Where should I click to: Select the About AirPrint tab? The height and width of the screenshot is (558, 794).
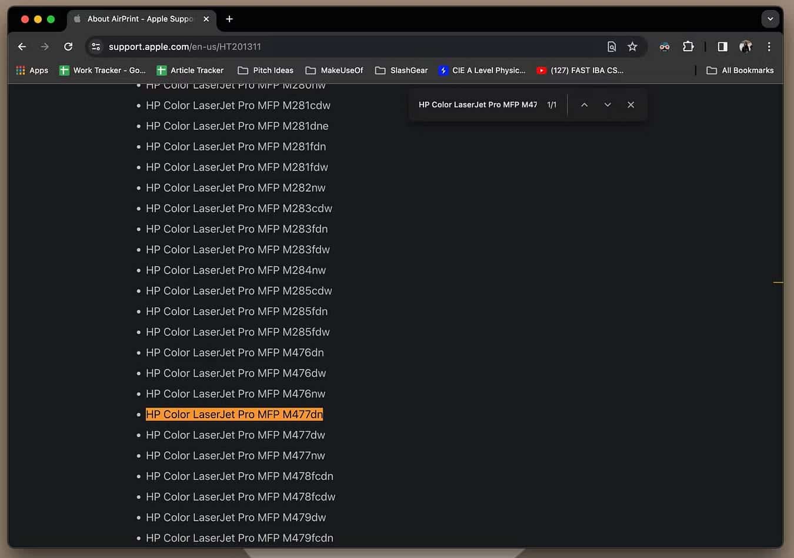point(138,19)
